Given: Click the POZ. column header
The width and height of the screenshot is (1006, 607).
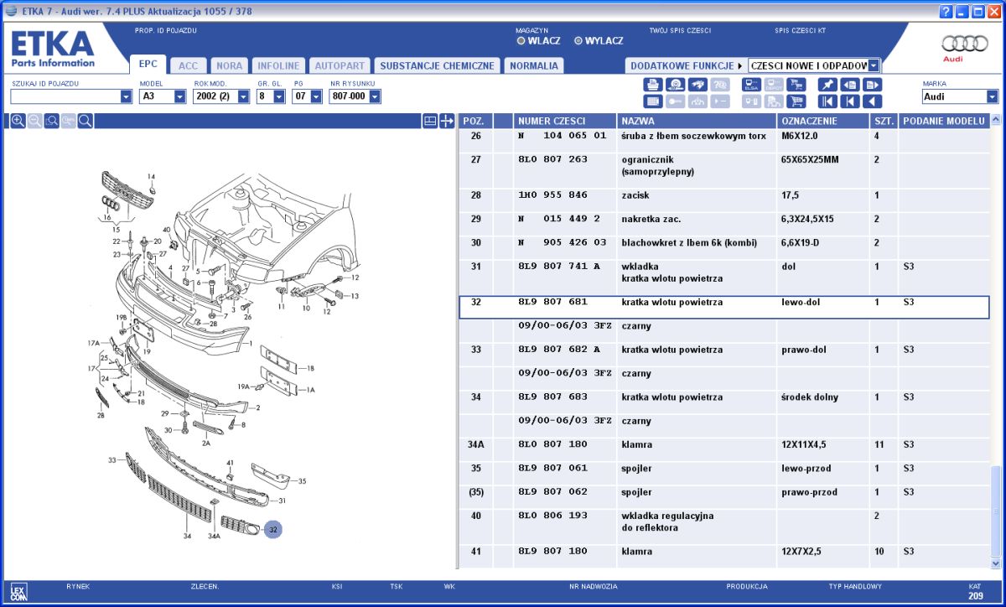Looking at the screenshot, I should pos(475,121).
